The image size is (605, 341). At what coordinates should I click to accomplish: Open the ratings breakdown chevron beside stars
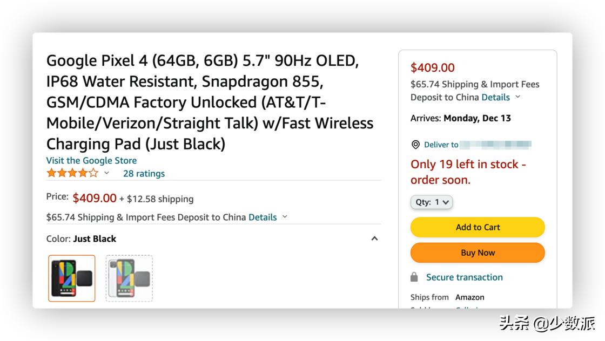click(106, 173)
